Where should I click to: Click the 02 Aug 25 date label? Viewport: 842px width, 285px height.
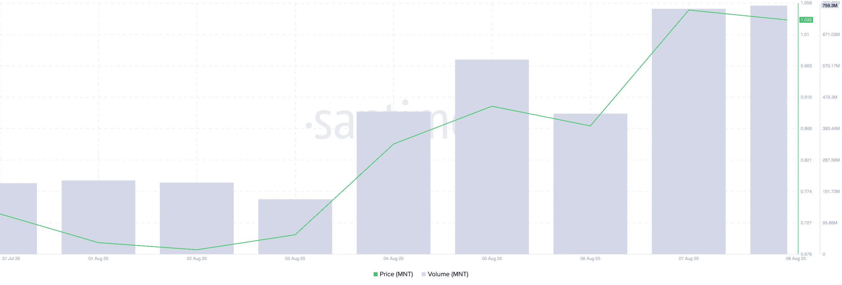click(197, 259)
